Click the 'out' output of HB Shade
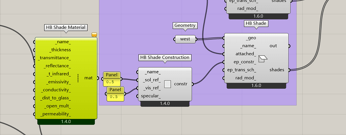Viewport: 346px width, 135px height. point(273,46)
